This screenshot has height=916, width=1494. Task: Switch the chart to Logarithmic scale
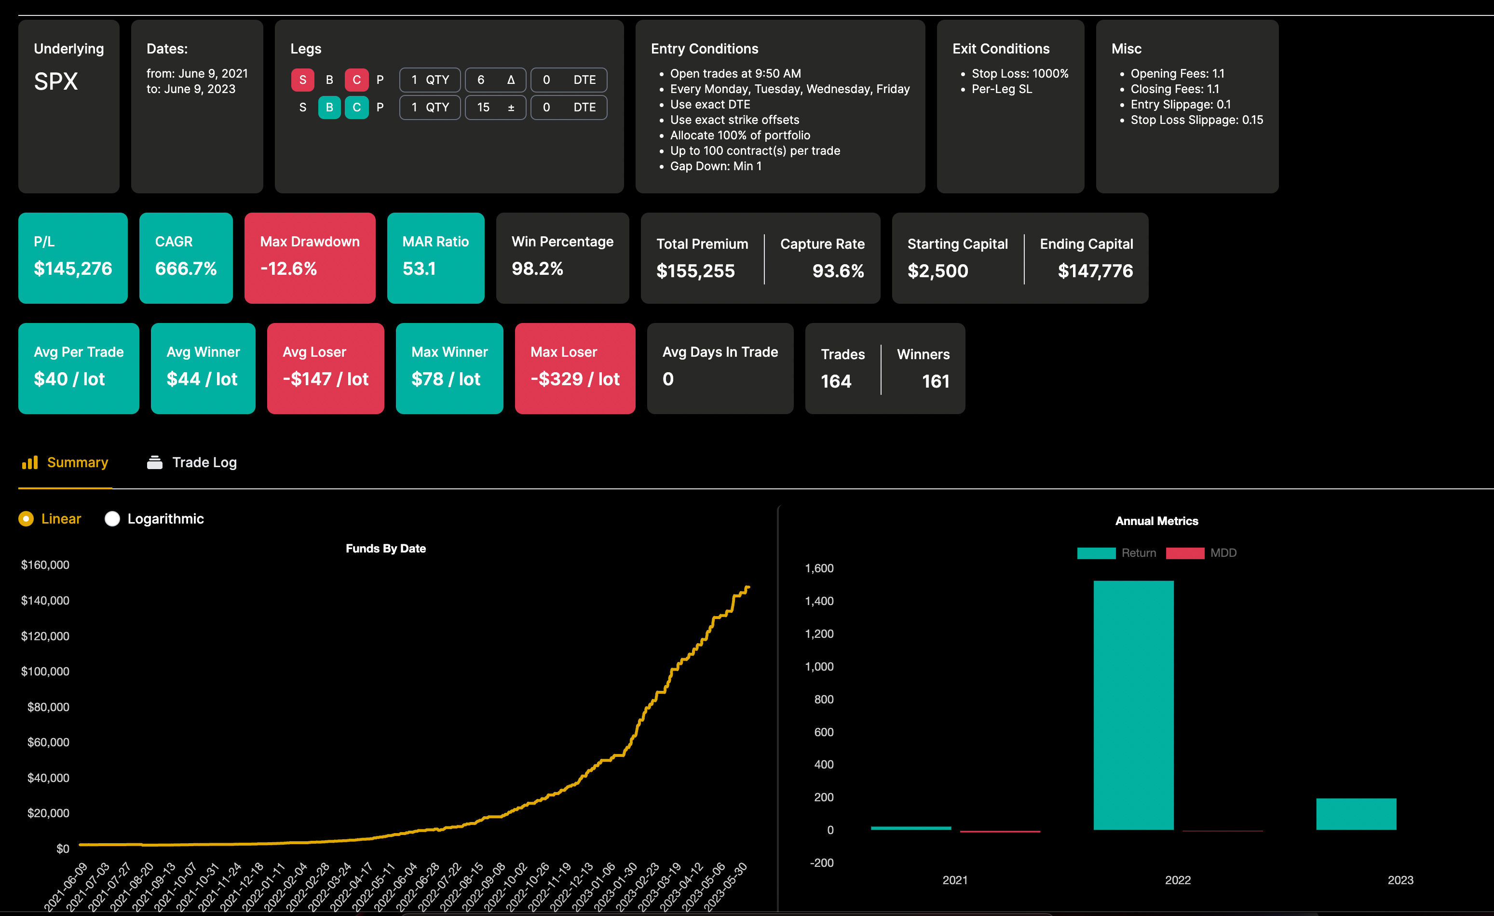click(112, 518)
